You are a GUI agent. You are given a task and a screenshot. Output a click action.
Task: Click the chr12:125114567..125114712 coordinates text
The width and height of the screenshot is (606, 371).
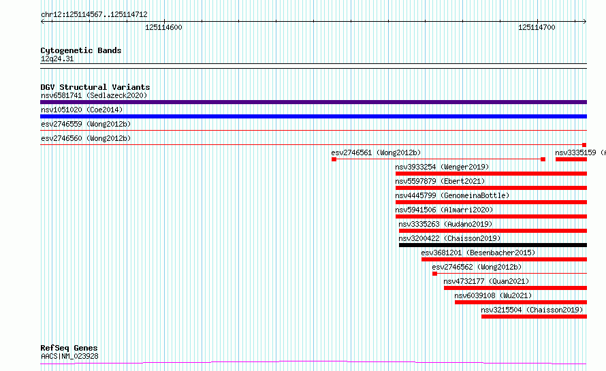point(94,15)
